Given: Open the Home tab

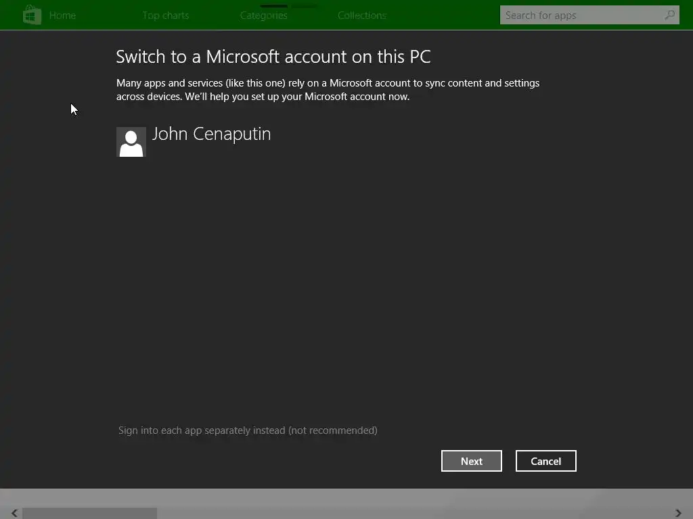Looking at the screenshot, I should 62,16.
